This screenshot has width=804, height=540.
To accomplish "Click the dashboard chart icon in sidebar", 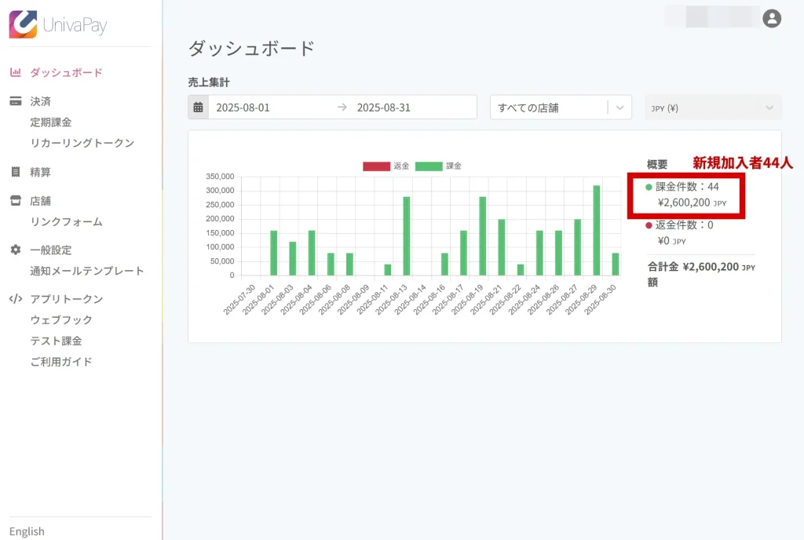I will click(x=15, y=73).
